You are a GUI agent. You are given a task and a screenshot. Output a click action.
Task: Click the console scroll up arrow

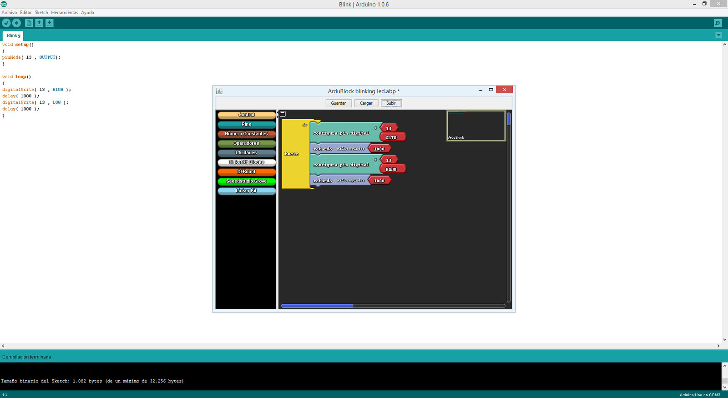coord(724,365)
